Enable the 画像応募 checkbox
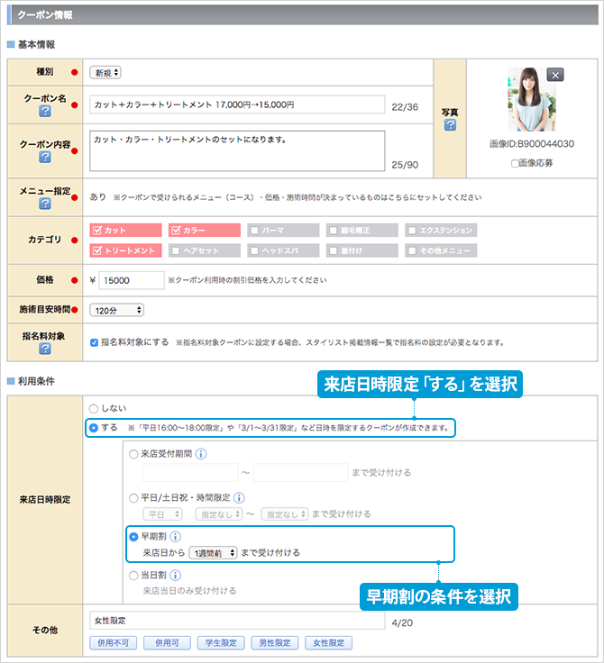 pyautogui.click(x=515, y=163)
